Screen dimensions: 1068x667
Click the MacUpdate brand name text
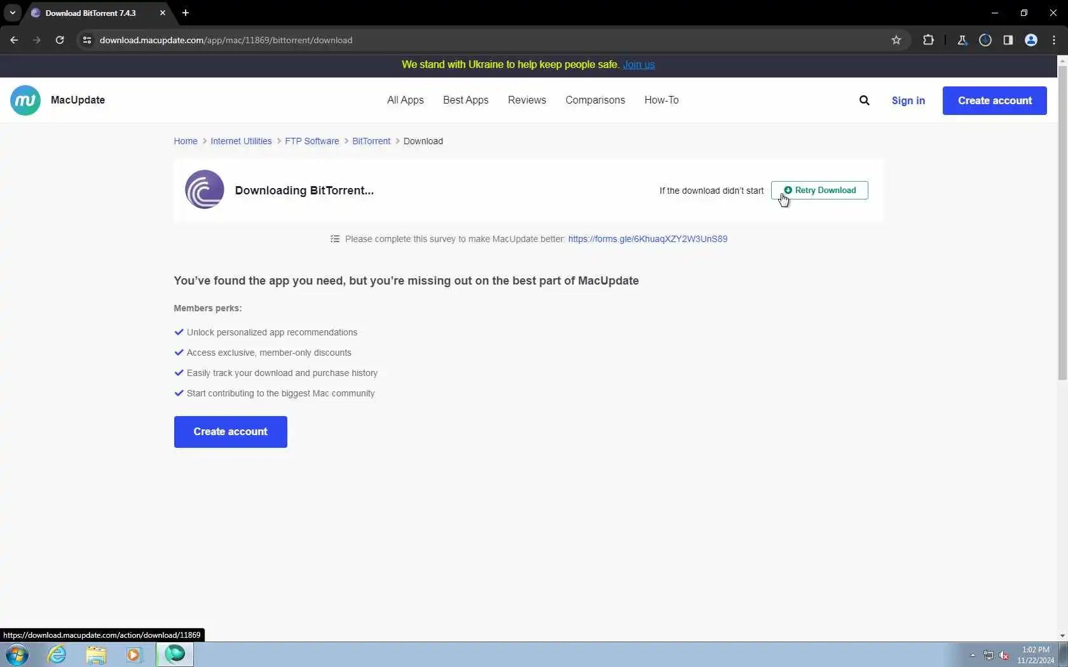[78, 100]
